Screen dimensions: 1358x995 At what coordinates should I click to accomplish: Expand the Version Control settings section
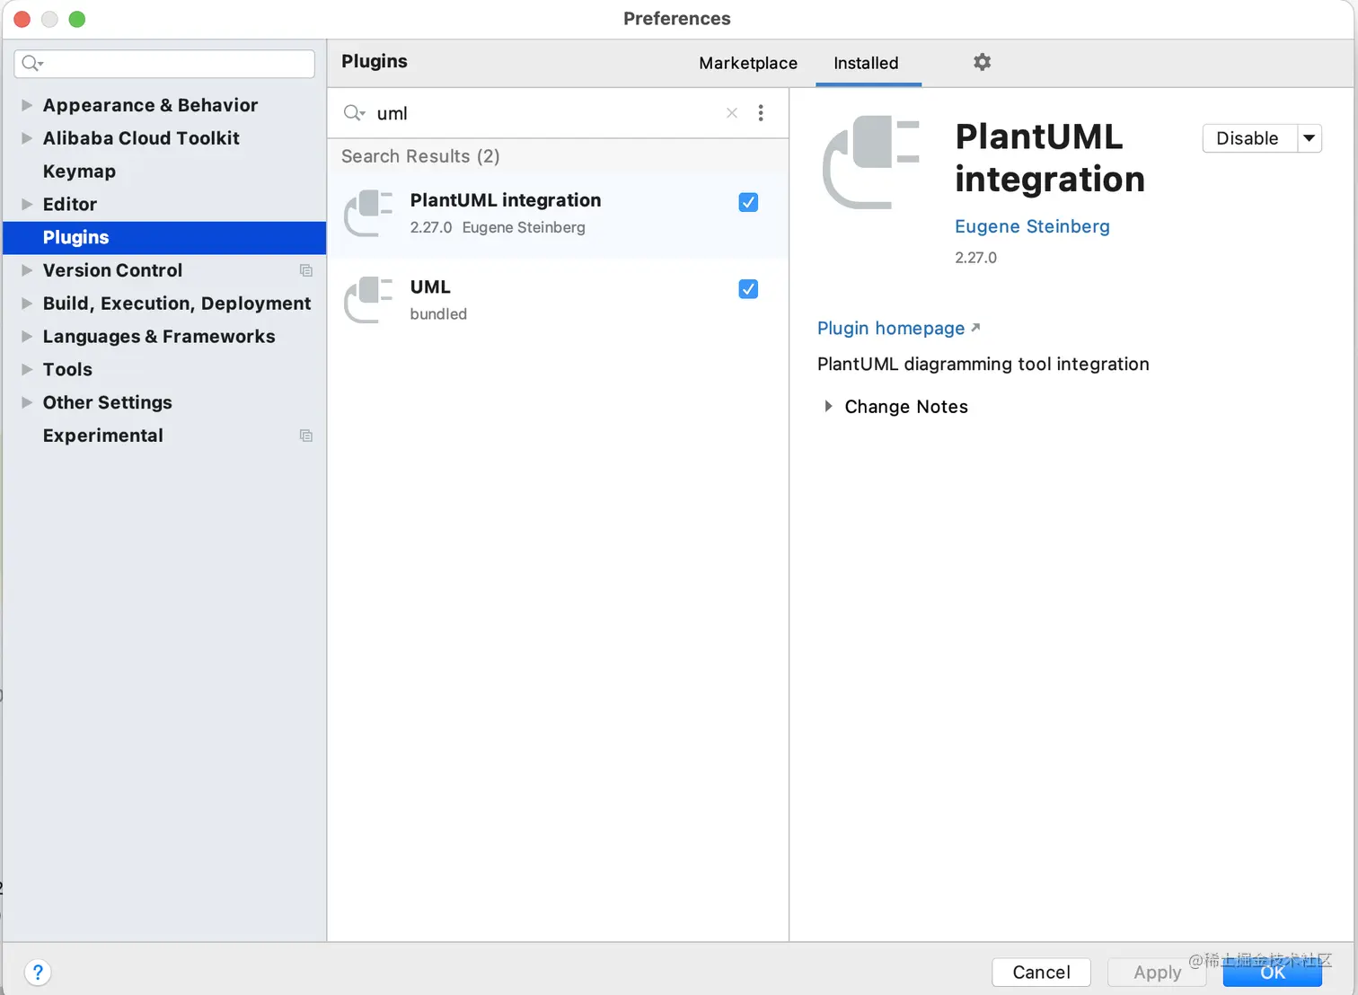point(27,270)
